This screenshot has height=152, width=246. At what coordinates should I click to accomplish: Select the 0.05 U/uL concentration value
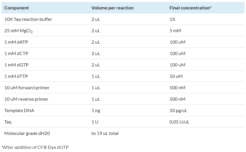tap(179, 122)
